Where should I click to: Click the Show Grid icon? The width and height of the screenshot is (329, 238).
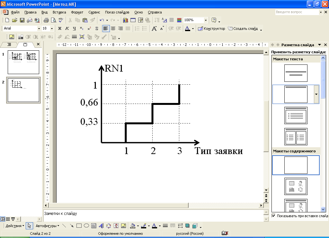click(172, 20)
